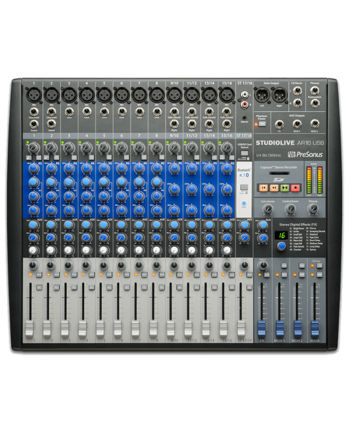349x433 pixels.
Task: Click channel 1 XLR mic input
Action: 33,95
